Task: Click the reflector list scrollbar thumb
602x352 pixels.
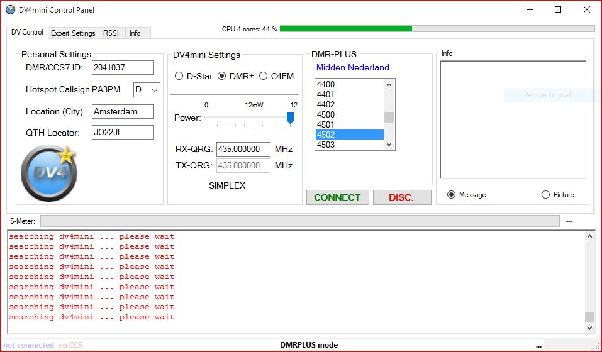Action: (389, 117)
